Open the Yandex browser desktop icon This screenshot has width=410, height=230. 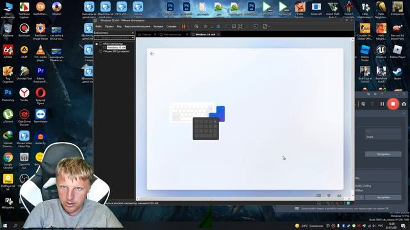tap(24, 95)
